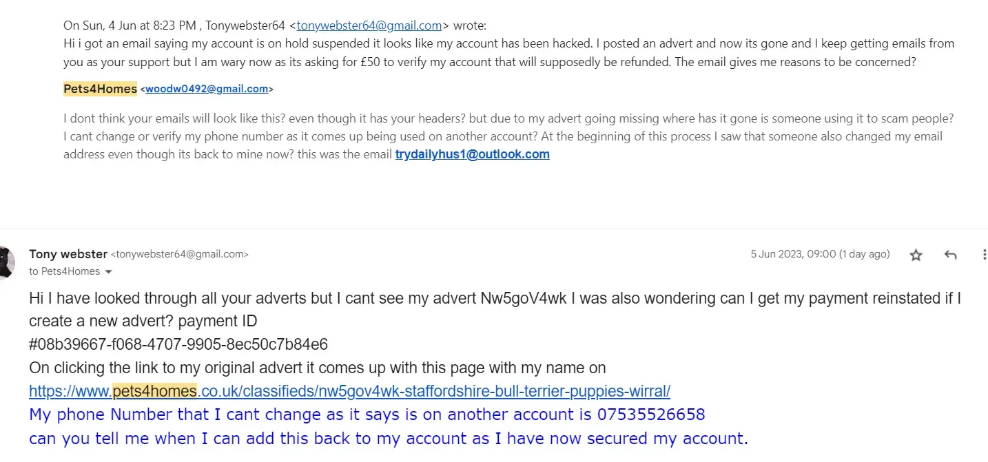
Task: Click the highlighted 'Pets4Homes' sender name
Action: [x=100, y=89]
